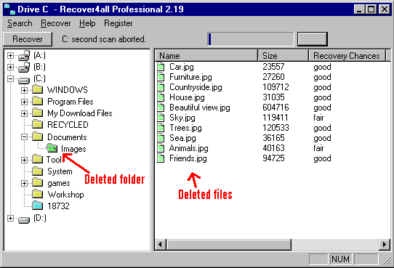This screenshot has height=268, width=394.
Task: Click the NUM status bar indicator
Action: click(x=340, y=259)
